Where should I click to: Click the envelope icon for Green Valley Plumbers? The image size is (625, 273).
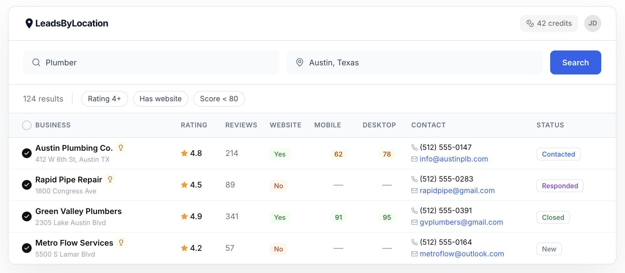point(414,222)
